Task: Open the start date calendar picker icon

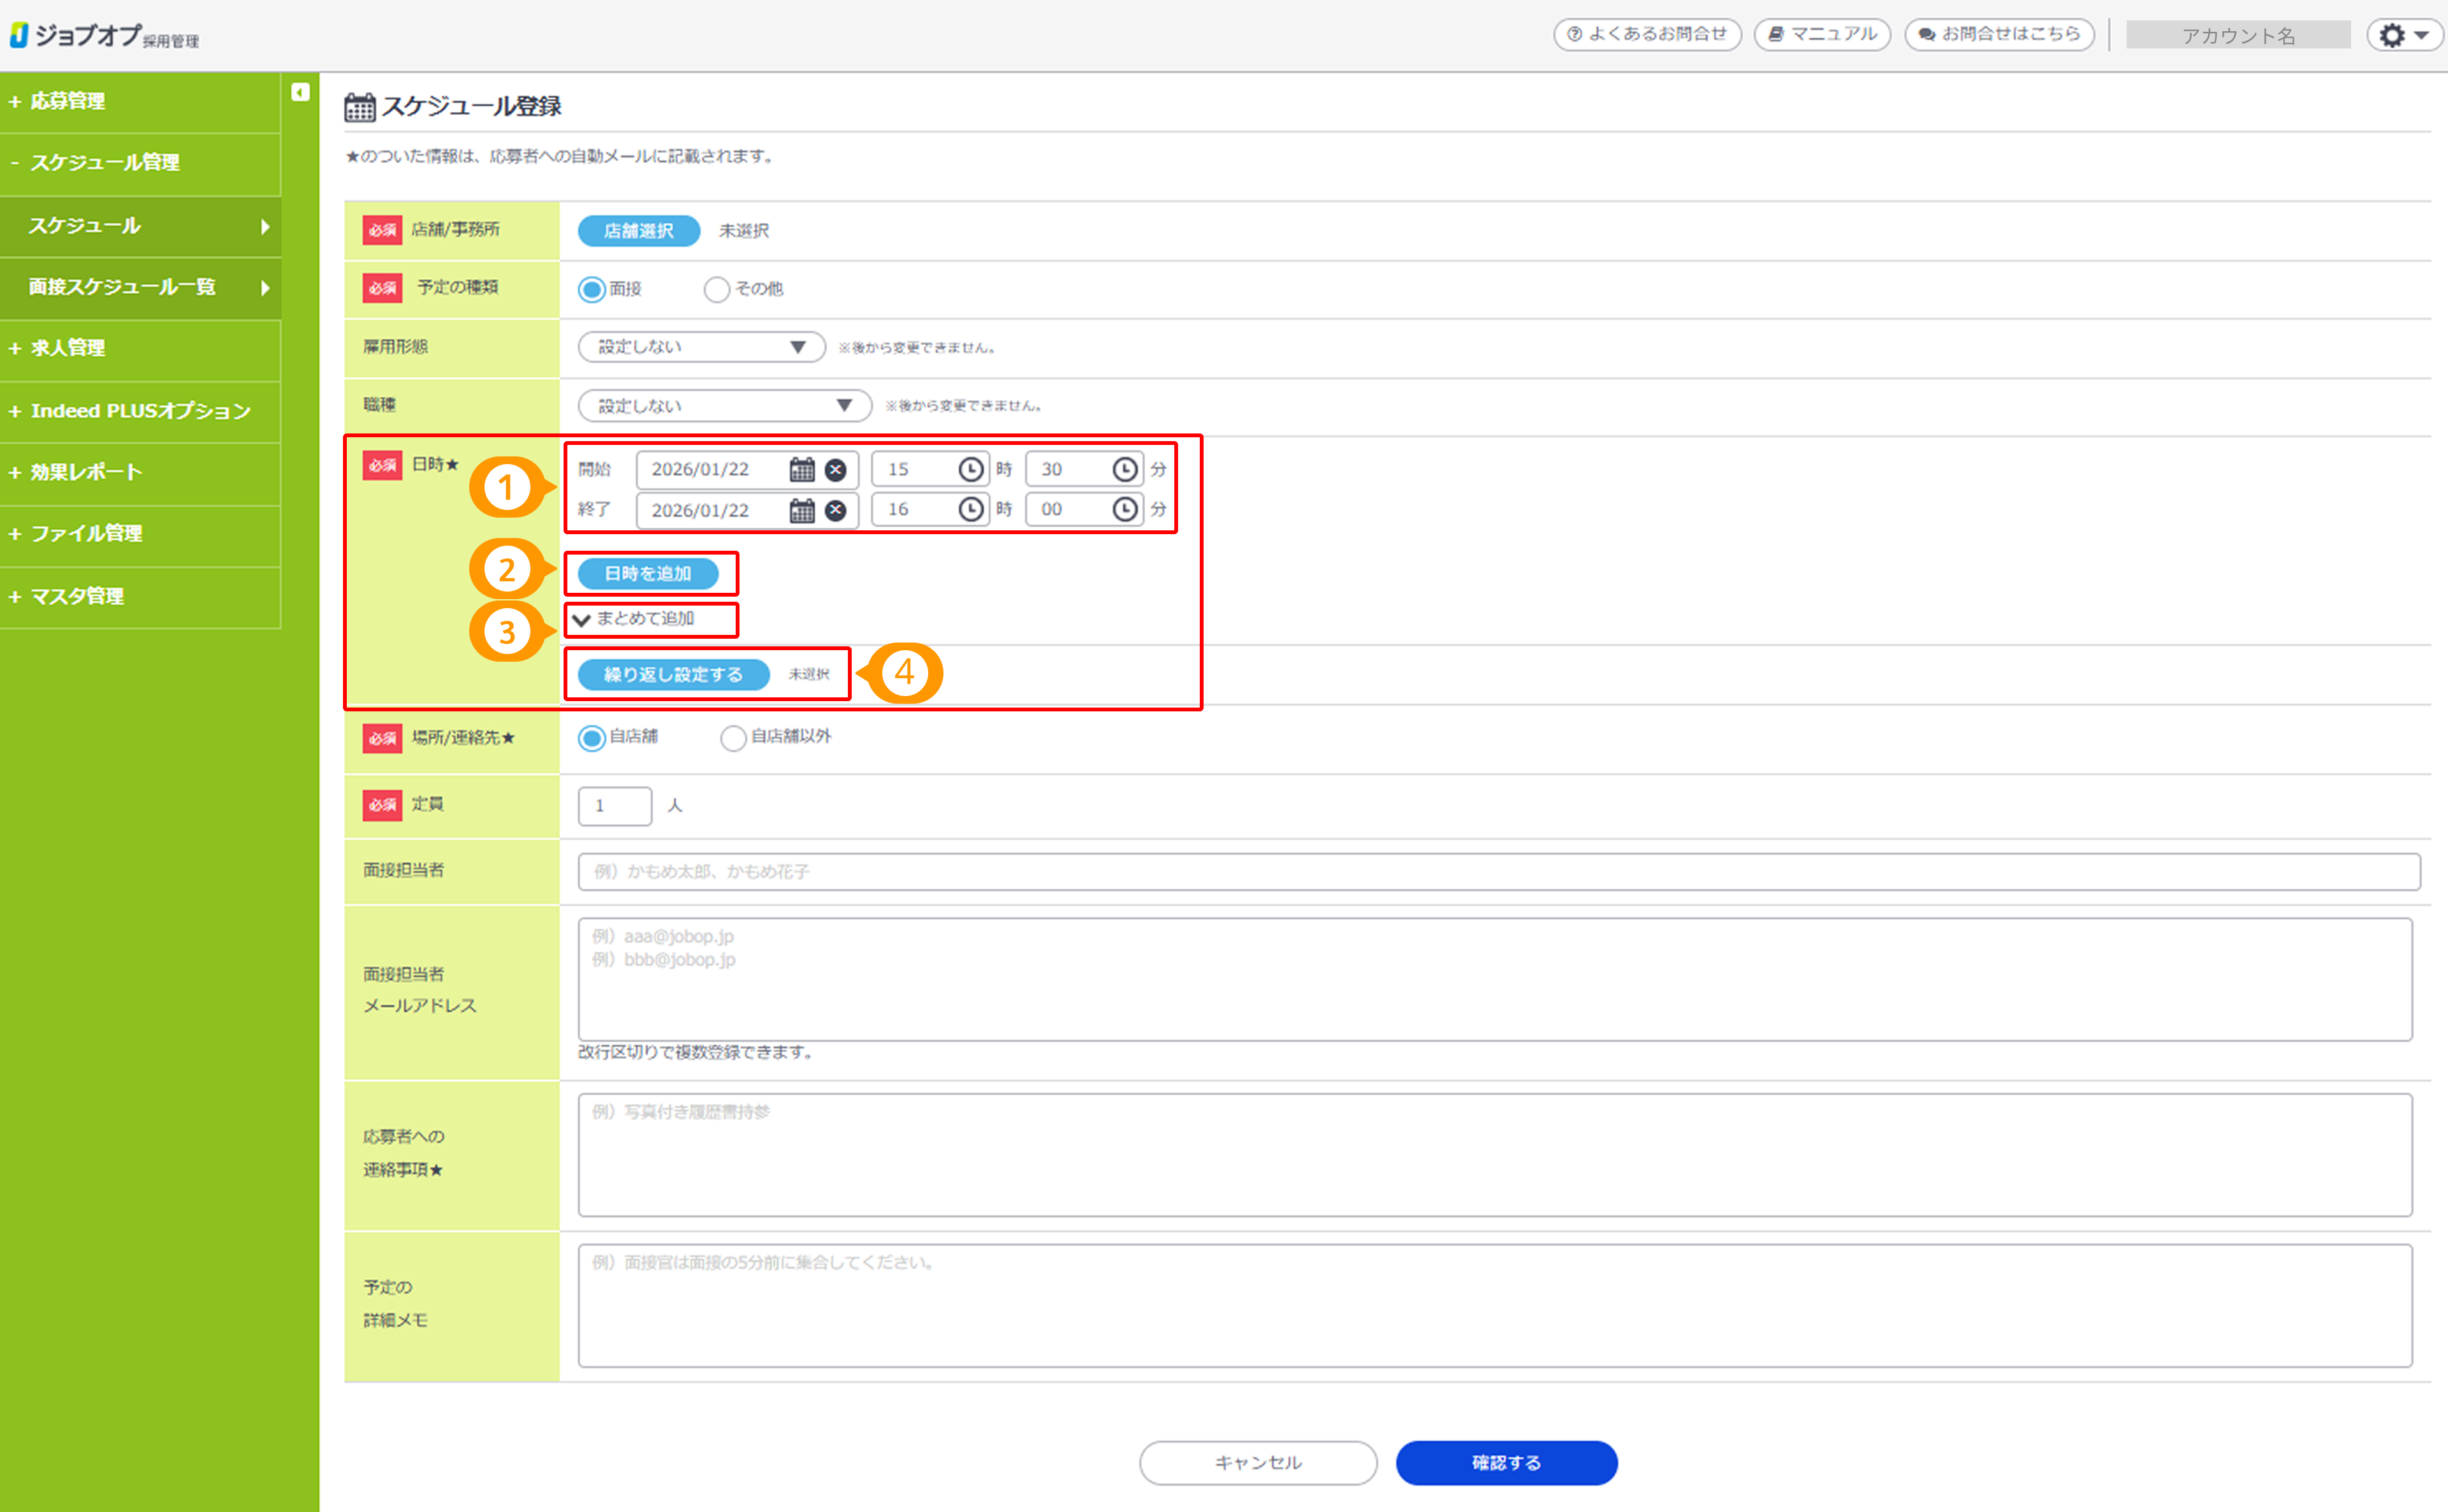Action: (802, 469)
